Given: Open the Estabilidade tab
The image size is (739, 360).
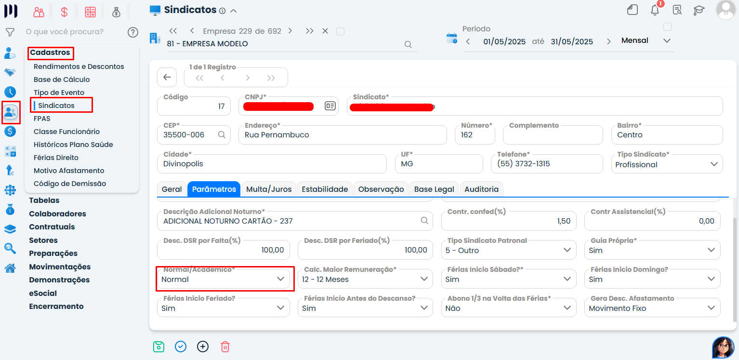Looking at the screenshot, I should click(325, 189).
